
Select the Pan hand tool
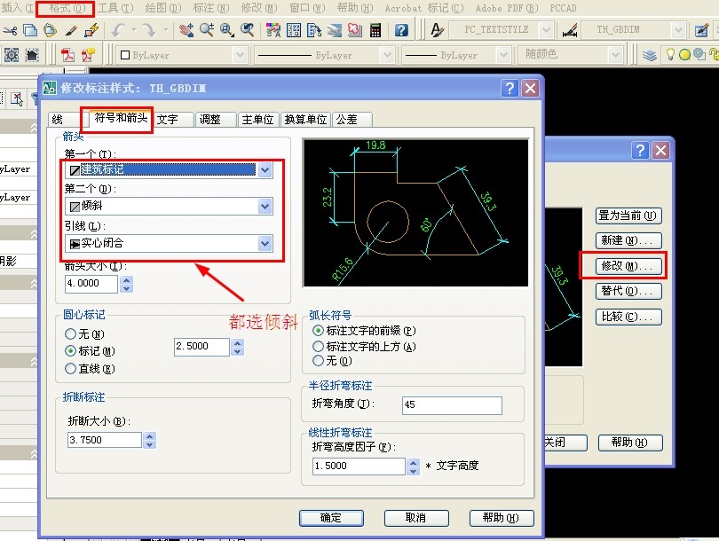point(186,30)
